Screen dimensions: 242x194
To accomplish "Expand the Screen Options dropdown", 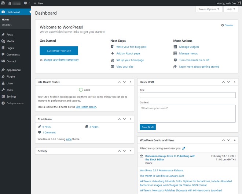I will point(209,9).
